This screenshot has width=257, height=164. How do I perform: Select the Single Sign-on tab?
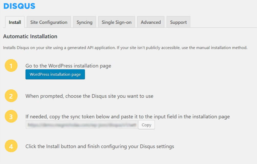(x=117, y=22)
